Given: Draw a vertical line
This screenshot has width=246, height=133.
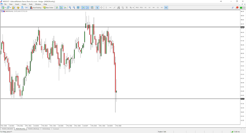Looking at the screenshot, I should pyautogui.click(x=106, y=8).
